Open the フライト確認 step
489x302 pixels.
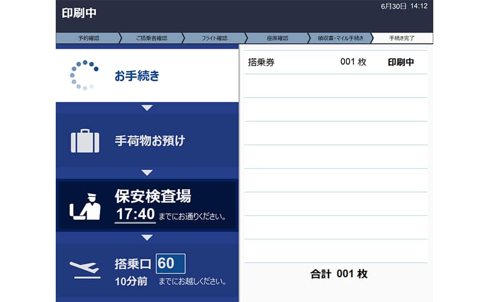coord(214,38)
